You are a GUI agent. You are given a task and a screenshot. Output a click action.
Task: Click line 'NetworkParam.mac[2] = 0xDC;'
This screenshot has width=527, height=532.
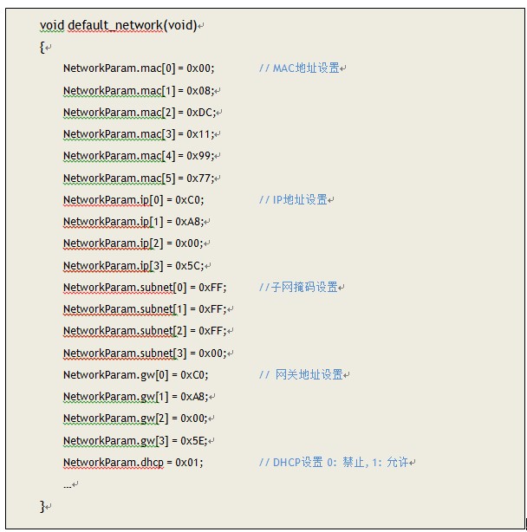point(140,113)
